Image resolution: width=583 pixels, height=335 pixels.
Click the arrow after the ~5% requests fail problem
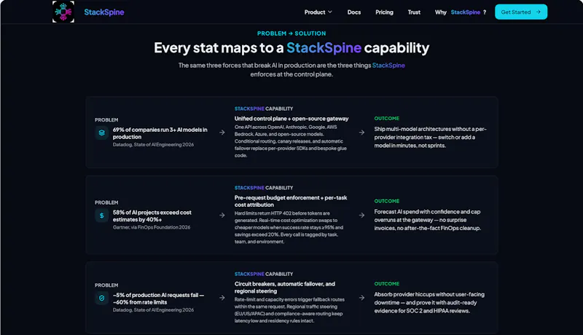pos(222,297)
